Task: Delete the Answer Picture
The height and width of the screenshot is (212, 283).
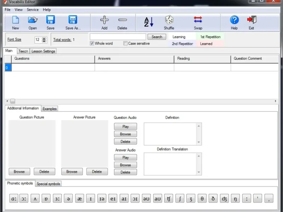Action: pos(97,172)
